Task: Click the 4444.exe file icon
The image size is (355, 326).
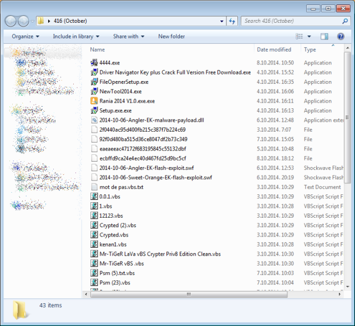Action: point(94,63)
